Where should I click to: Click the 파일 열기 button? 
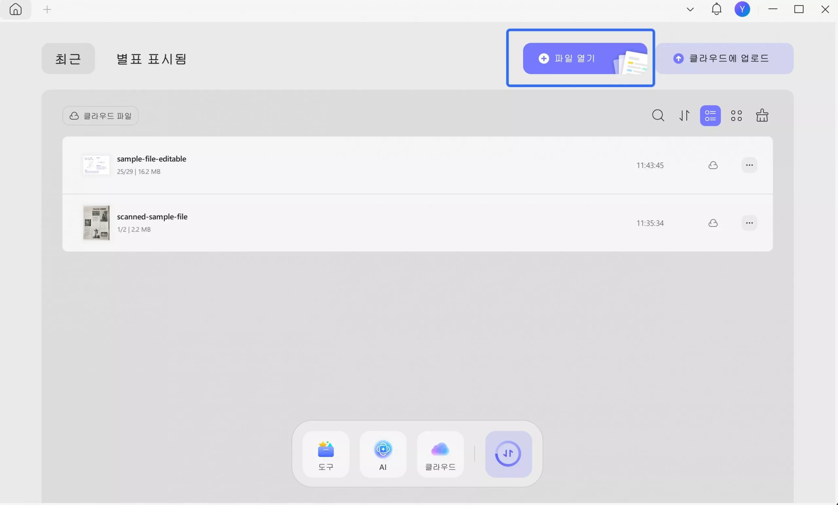575,59
